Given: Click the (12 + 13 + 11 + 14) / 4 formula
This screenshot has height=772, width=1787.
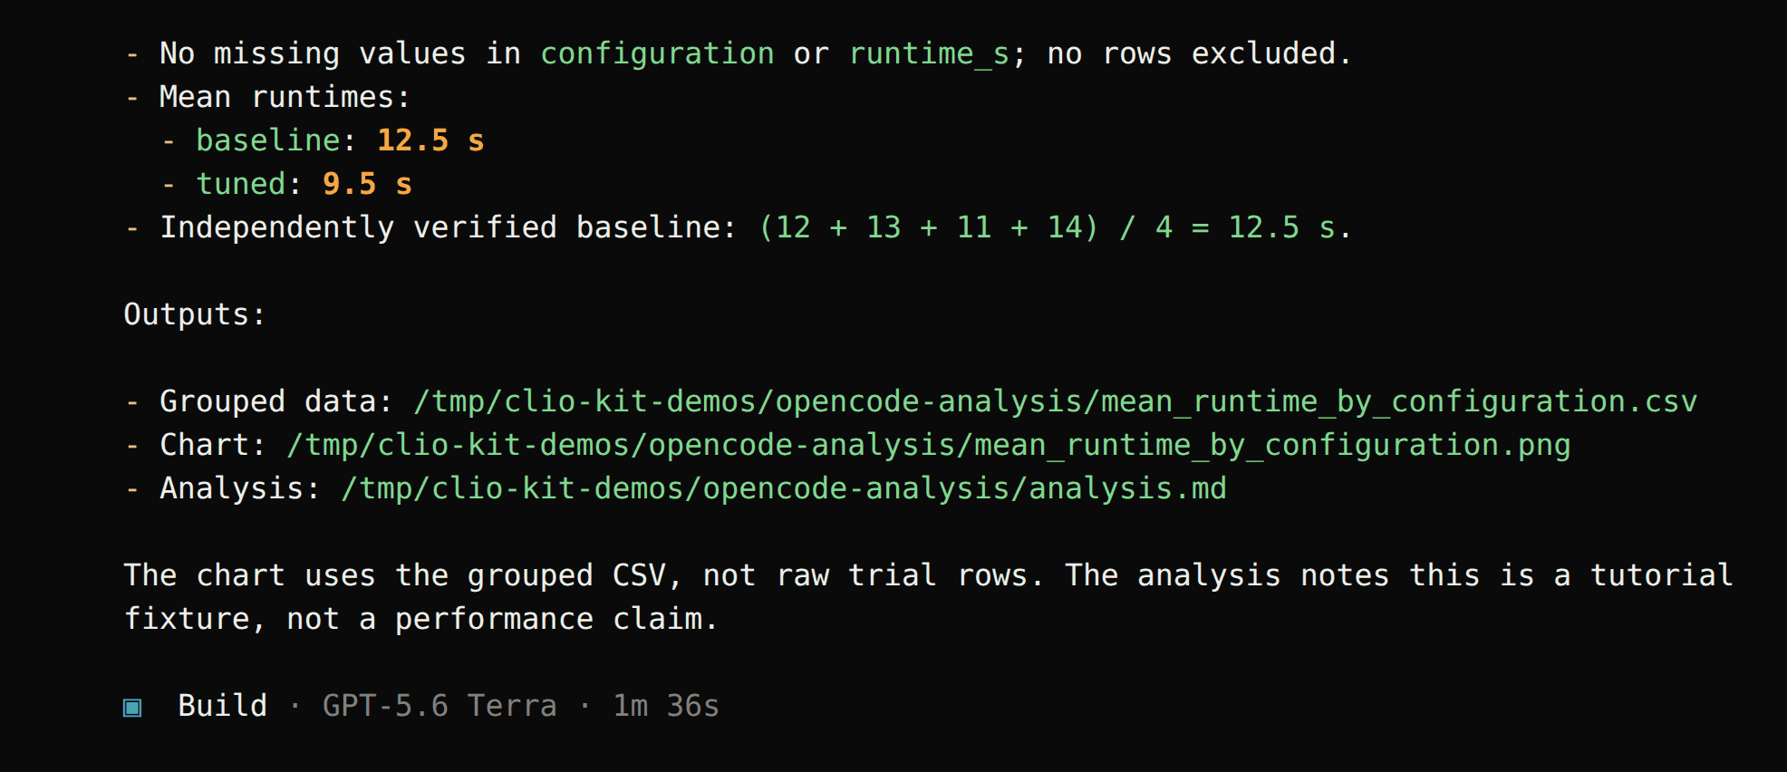Looking at the screenshot, I should point(965,227).
